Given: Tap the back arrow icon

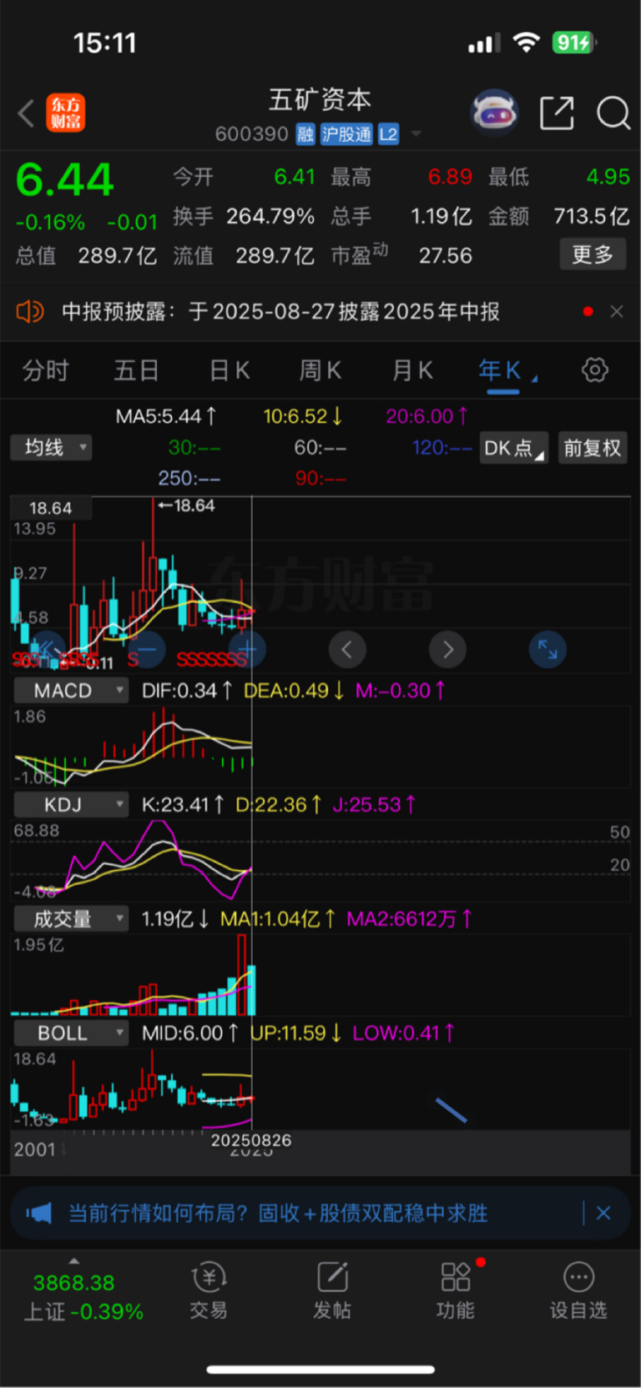Looking at the screenshot, I should tap(26, 113).
